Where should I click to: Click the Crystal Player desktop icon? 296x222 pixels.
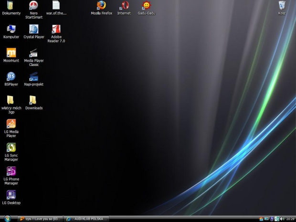click(33, 29)
